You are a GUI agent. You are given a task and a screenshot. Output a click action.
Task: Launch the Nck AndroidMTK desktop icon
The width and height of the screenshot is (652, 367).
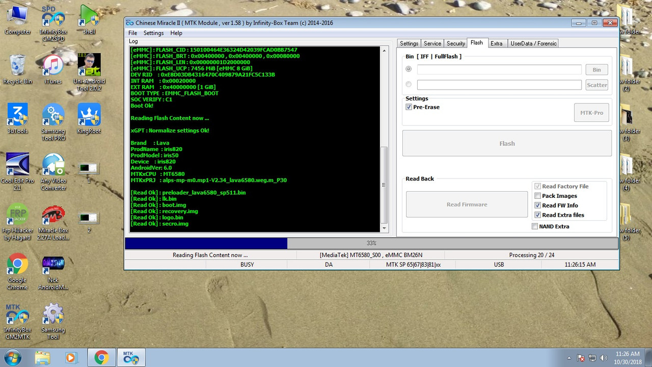(x=53, y=273)
